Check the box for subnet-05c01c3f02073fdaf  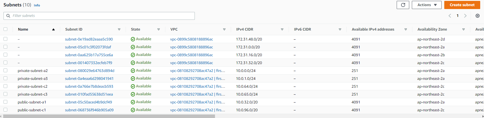point(6,47)
